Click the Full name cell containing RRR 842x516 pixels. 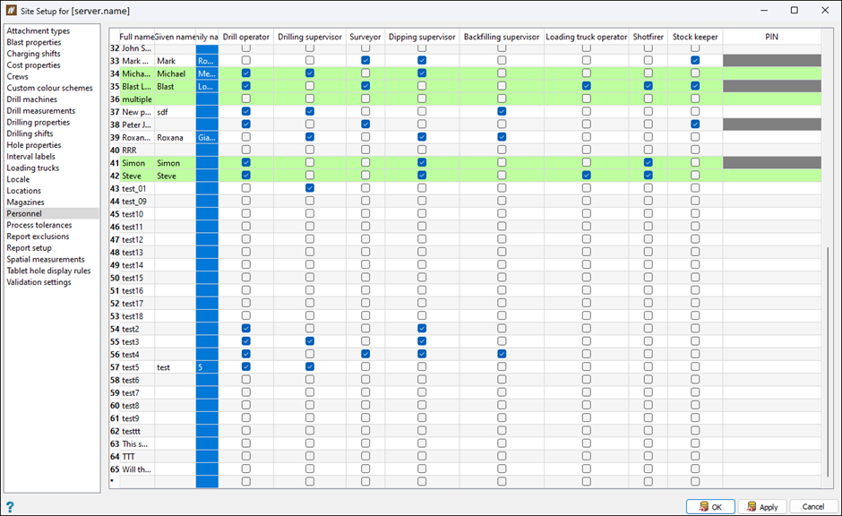(136, 150)
